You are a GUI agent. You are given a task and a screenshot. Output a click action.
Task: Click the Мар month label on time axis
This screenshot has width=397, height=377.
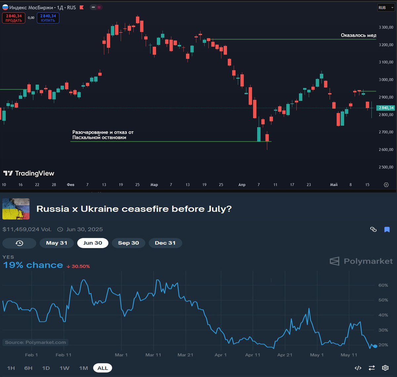pos(154,185)
